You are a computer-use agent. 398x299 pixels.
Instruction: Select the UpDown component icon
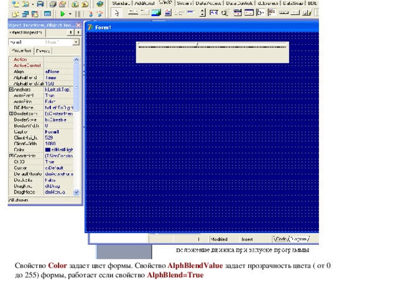pos(203,12)
